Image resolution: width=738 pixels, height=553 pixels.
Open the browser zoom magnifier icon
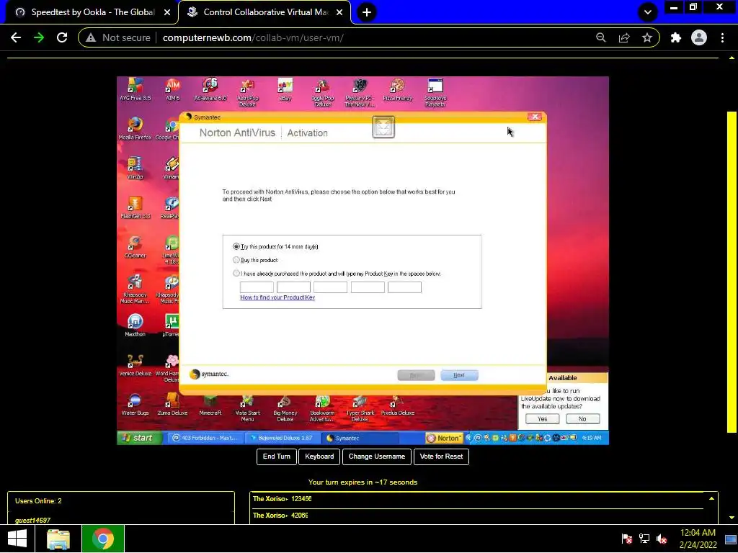pyautogui.click(x=601, y=37)
